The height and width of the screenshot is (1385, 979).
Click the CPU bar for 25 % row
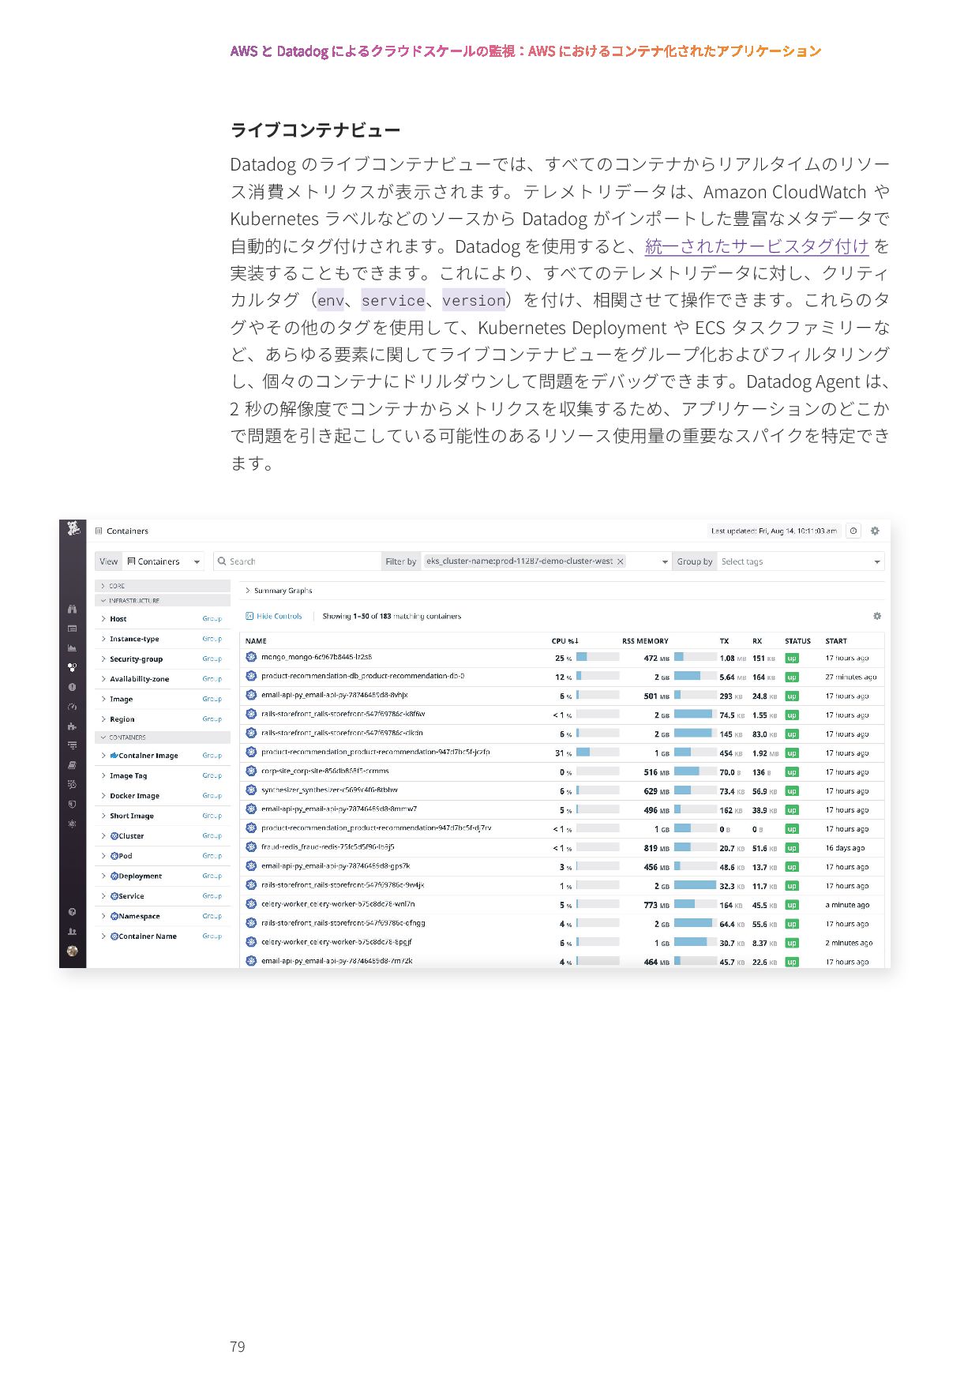click(x=598, y=657)
